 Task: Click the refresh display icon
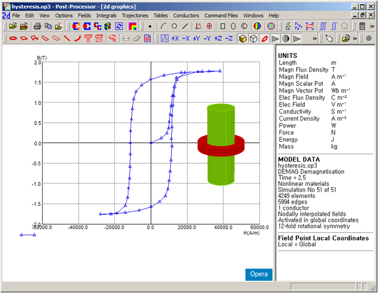coord(119,26)
